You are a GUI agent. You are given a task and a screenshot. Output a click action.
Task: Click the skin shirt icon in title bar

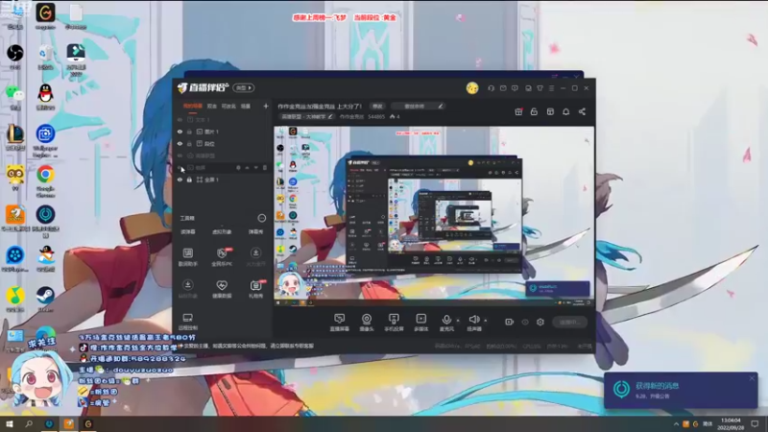540,88
